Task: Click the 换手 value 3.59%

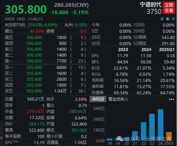Action: click(81, 99)
